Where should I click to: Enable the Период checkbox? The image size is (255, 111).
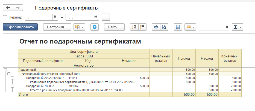tap(5, 17)
